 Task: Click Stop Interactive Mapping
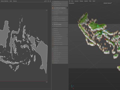point(60,20)
